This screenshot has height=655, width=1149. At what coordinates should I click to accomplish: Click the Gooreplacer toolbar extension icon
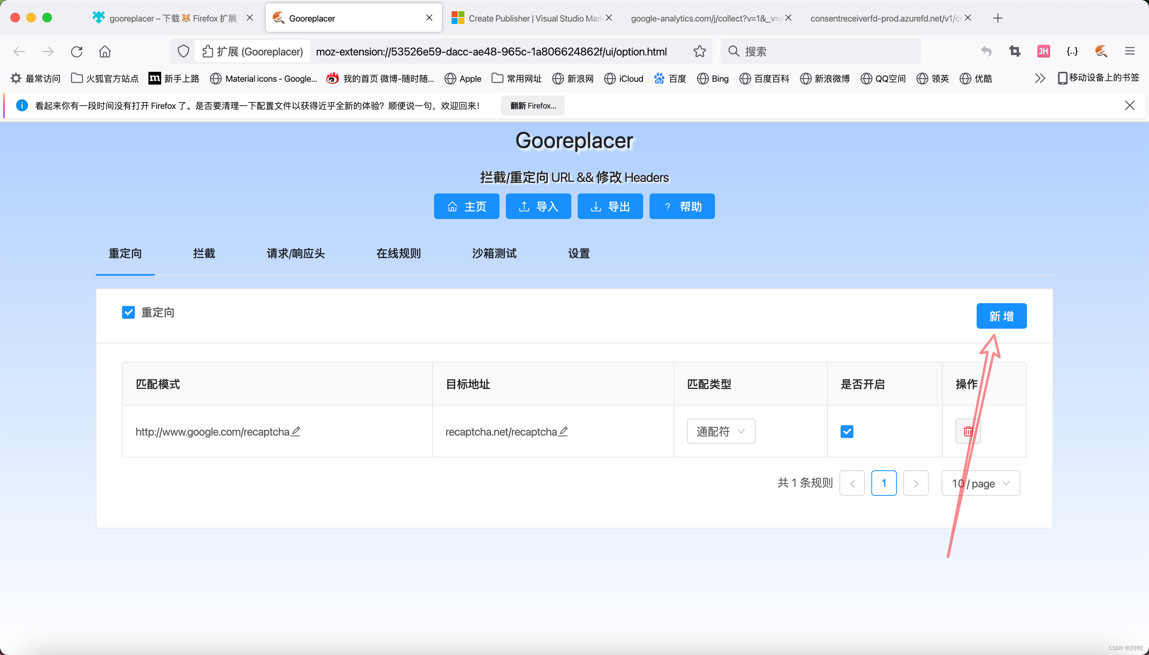(1101, 51)
